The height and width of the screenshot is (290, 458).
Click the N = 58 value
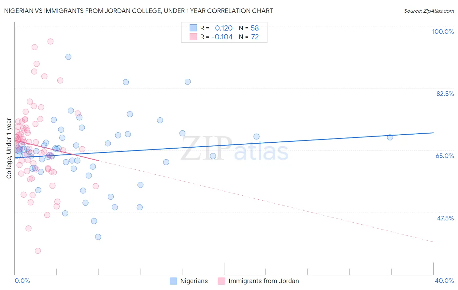pos(249,28)
